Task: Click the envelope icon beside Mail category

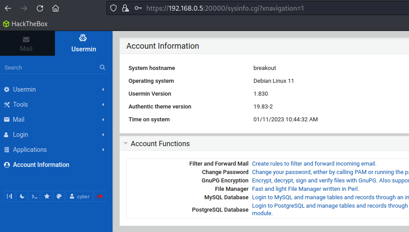Action: (7, 120)
